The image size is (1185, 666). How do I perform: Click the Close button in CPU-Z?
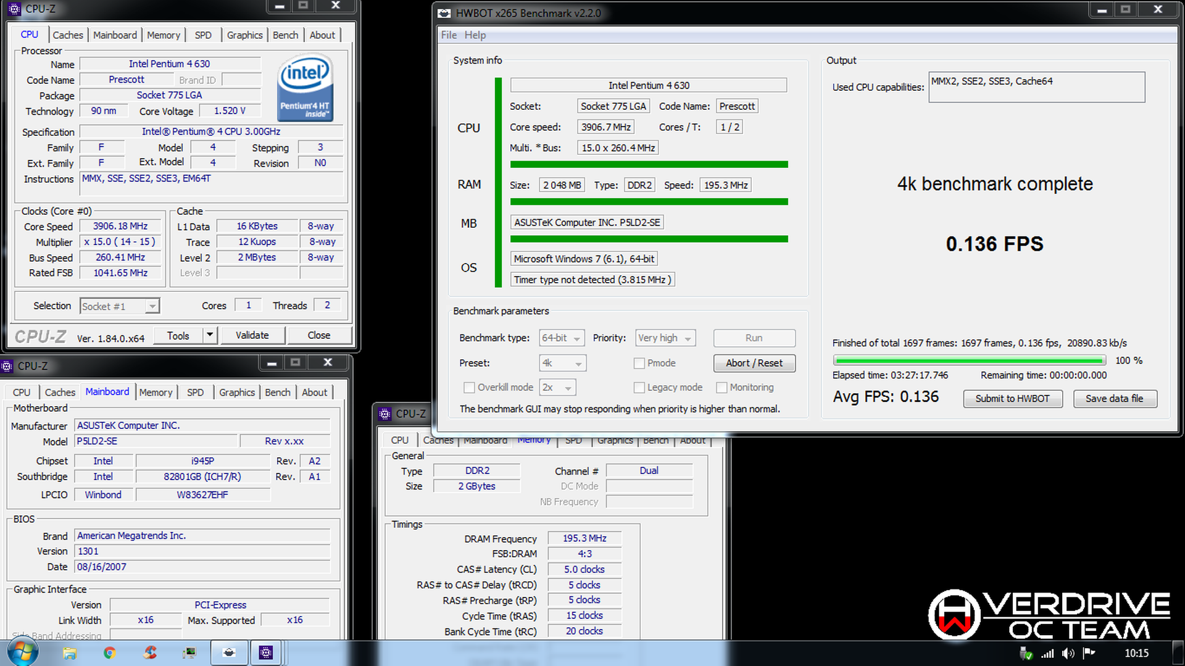[x=319, y=335]
